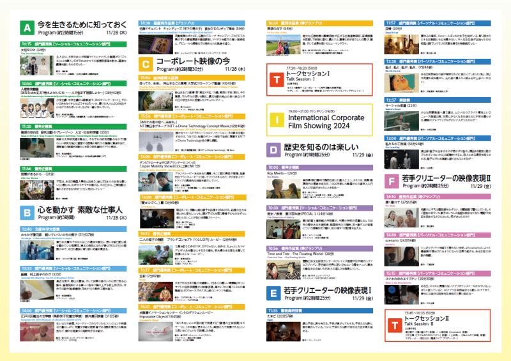The image size is (511, 361).
Task: Select the トークセッションⅠ title
Action: pyautogui.click(x=308, y=73)
